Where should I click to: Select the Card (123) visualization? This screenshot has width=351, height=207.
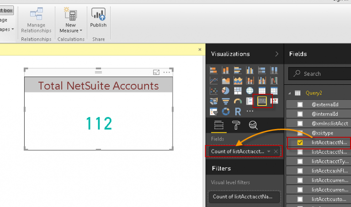pyautogui.click(x=262, y=101)
